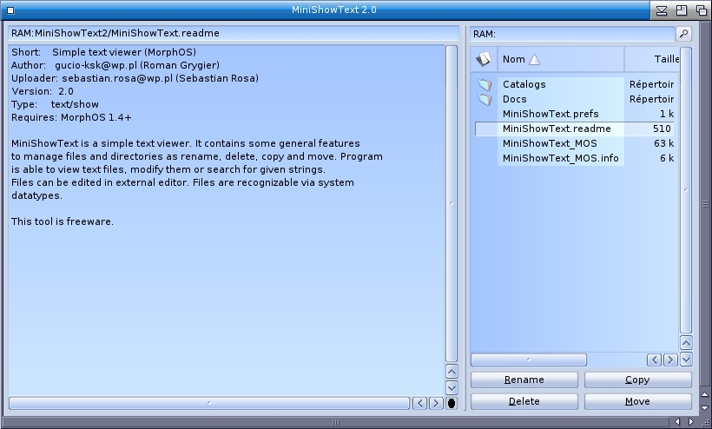Click text viewer scroll-left arrow
The width and height of the screenshot is (712, 429).
(x=420, y=403)
